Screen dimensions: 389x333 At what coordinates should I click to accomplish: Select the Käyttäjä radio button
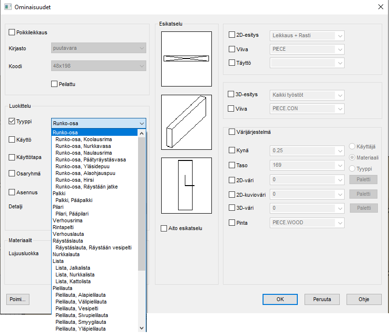tap(352, 146)
